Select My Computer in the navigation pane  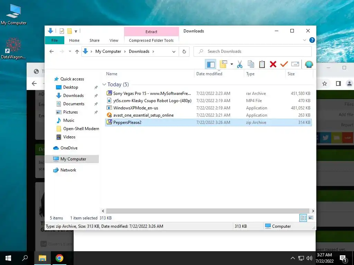(x=72, y=159)
